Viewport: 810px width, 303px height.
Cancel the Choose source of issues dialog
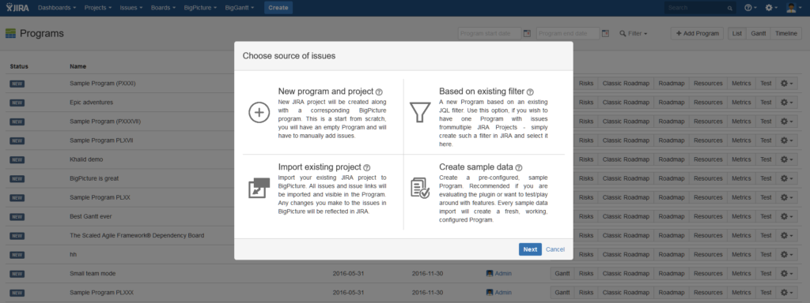[555, 249]
